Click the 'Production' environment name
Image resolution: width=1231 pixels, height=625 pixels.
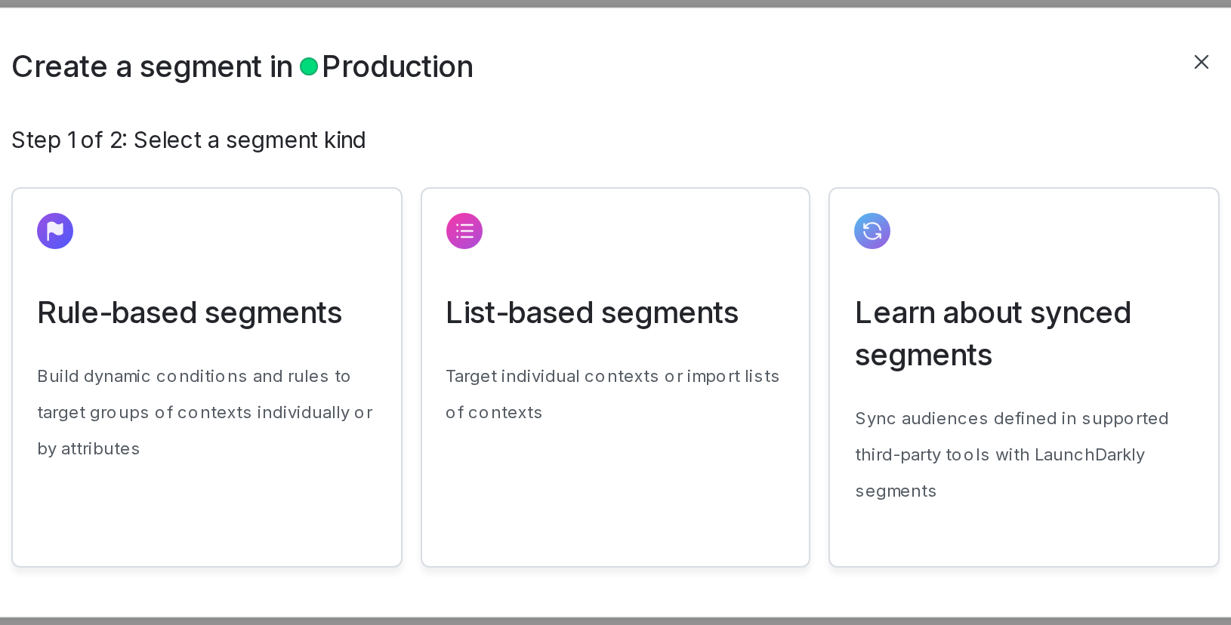tap(397, 67)
